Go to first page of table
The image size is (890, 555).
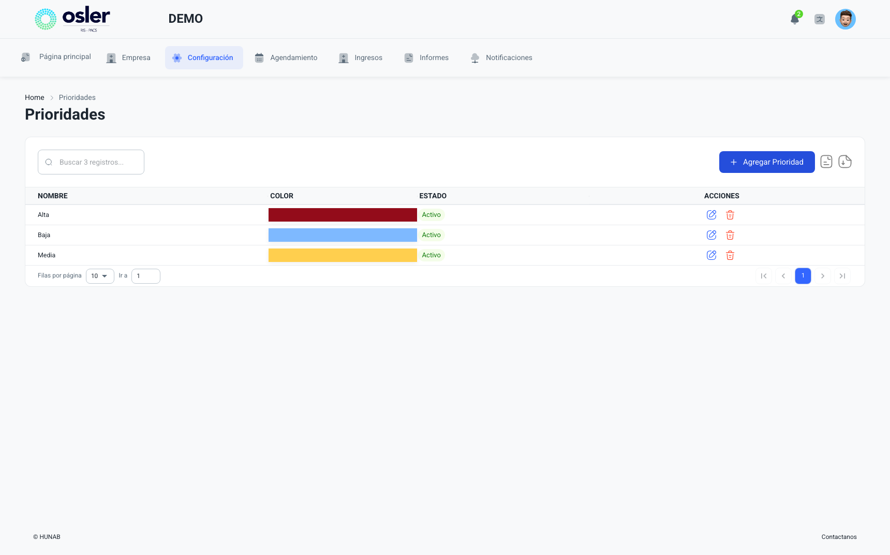click(764, 276)
